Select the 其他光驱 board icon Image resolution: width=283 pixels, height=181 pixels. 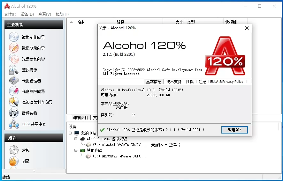[82, 150]
